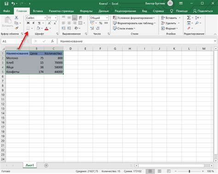Image resolution: width=218 pixels, height=174 pixels.
Task: Expand the borders dropdown arrow
Action: (32, 28)
